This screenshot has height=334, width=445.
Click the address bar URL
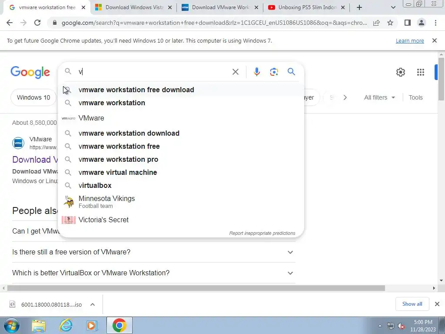[x=214, y=23]
